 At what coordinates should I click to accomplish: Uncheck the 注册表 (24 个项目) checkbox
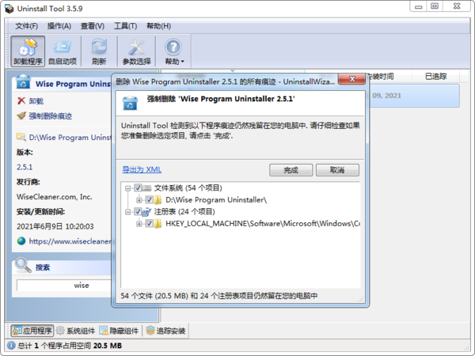tap(138, 211)
